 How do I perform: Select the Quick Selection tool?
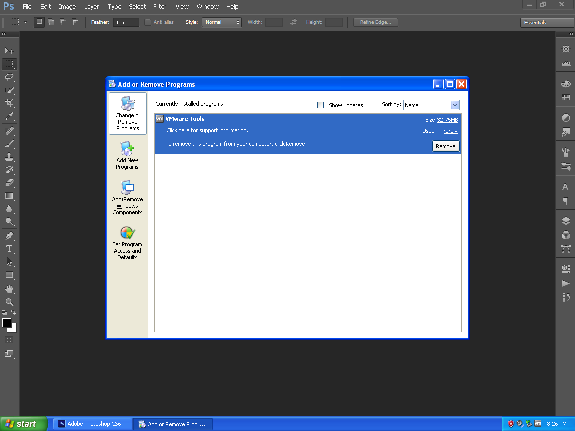pos(9,90)
